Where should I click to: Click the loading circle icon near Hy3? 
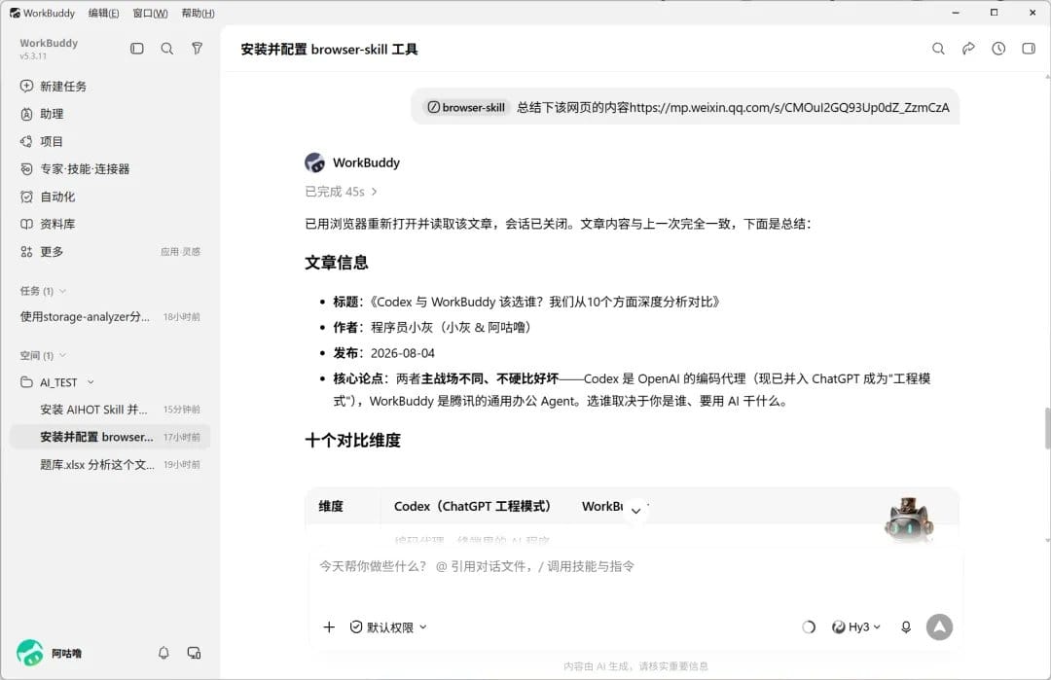[809, 627]
